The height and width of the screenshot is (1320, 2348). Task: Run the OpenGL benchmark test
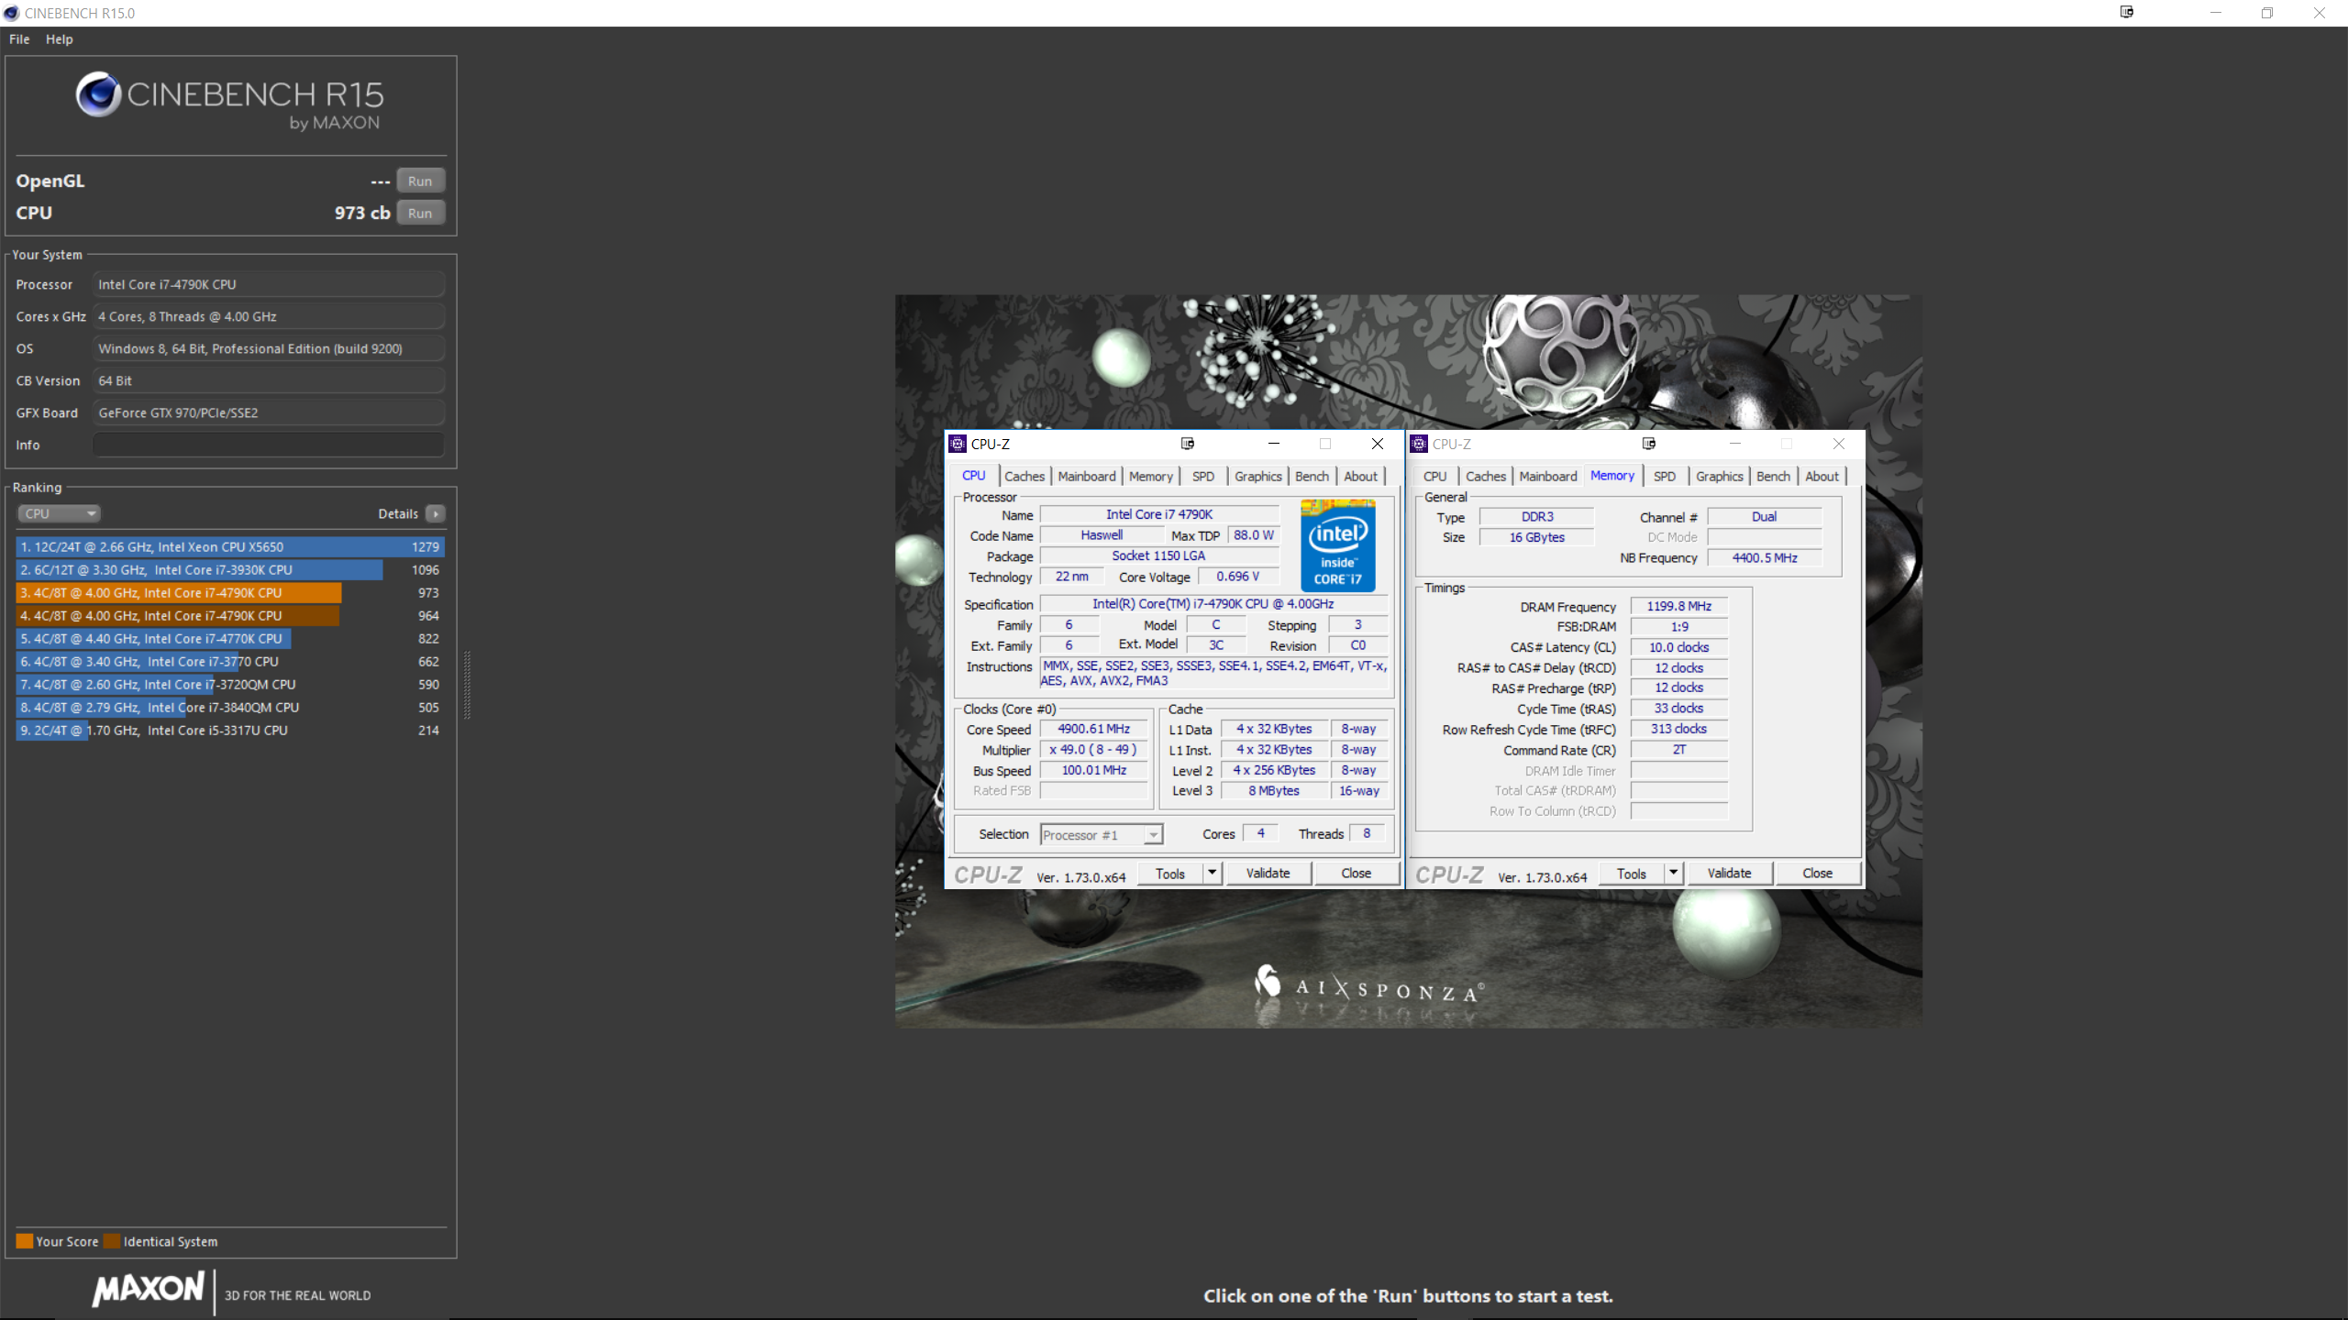coord(420,181)
